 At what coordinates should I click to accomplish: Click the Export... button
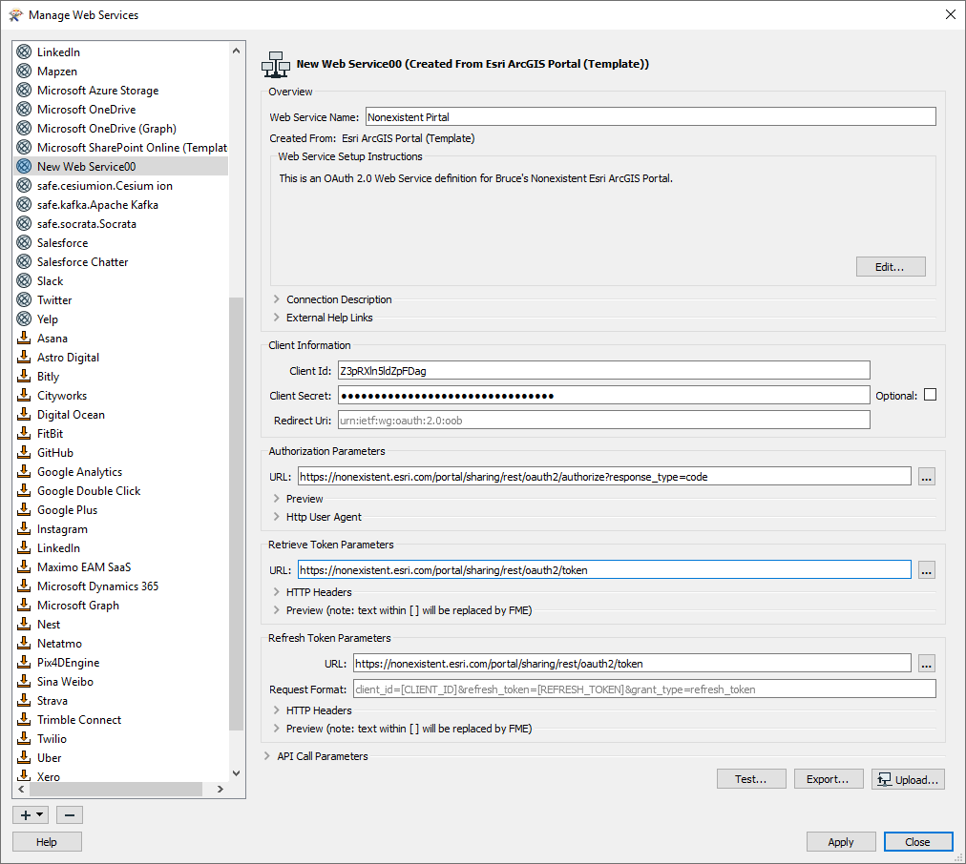tap(828, 779)
